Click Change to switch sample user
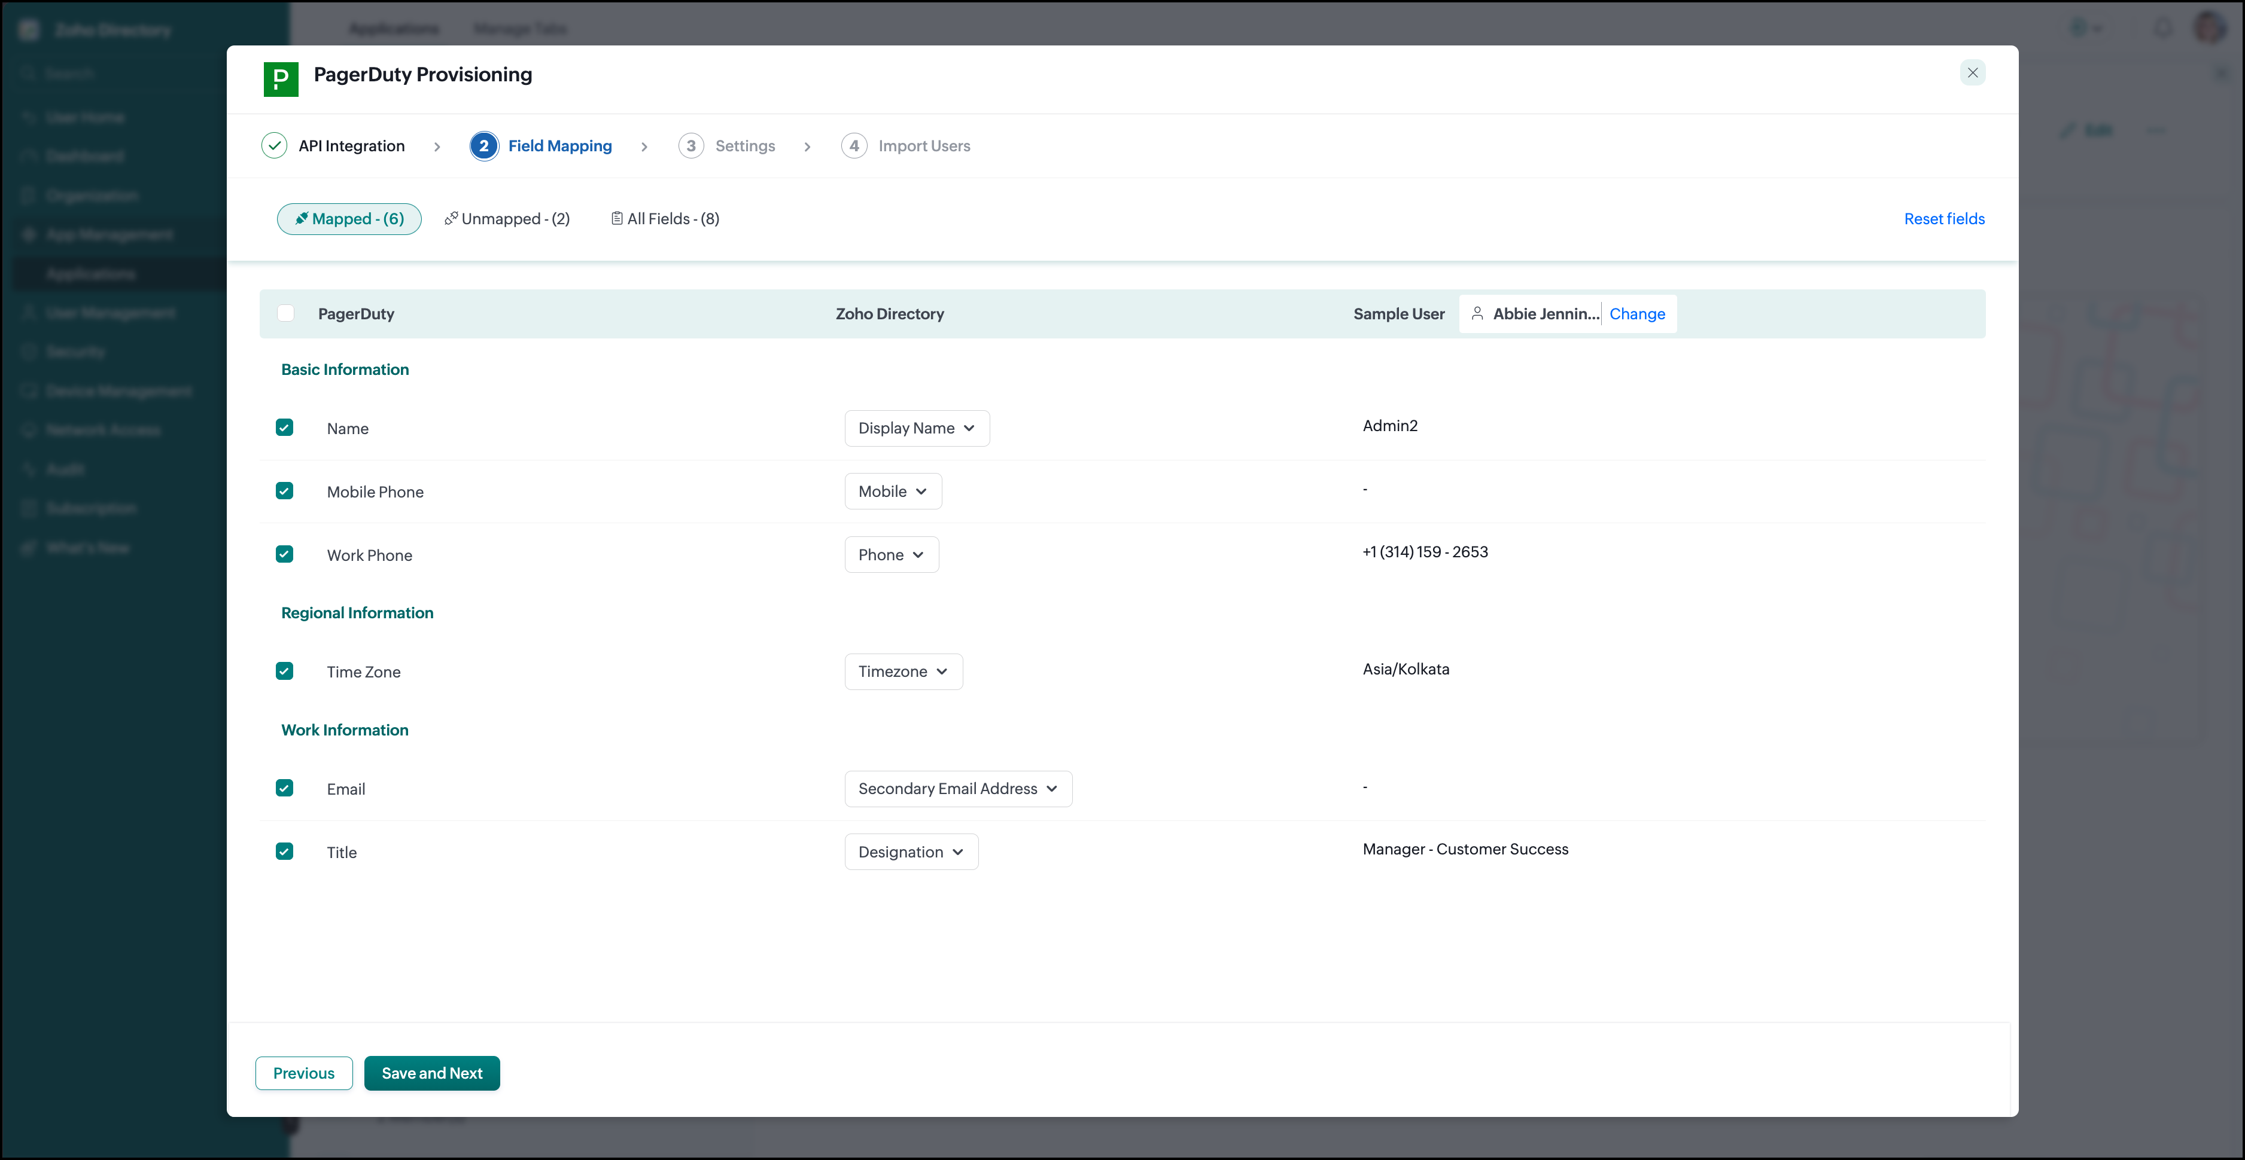This screenshot has height=1160, width=2245. click(1636, 313)
